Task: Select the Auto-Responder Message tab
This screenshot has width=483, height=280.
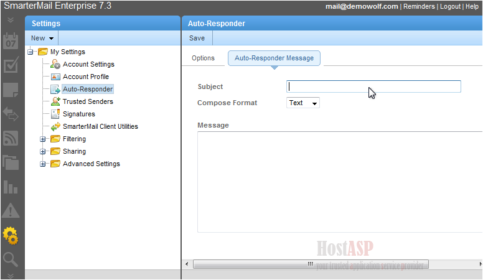Action: click(x=274, y=58)
